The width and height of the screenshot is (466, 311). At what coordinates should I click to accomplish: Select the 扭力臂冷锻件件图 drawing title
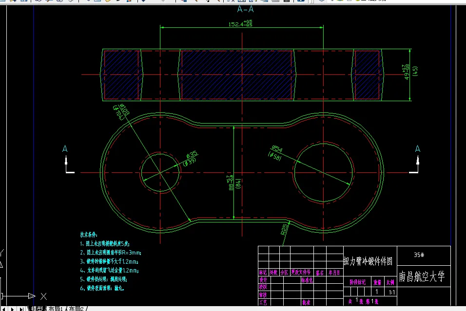[x=368, y=261]
